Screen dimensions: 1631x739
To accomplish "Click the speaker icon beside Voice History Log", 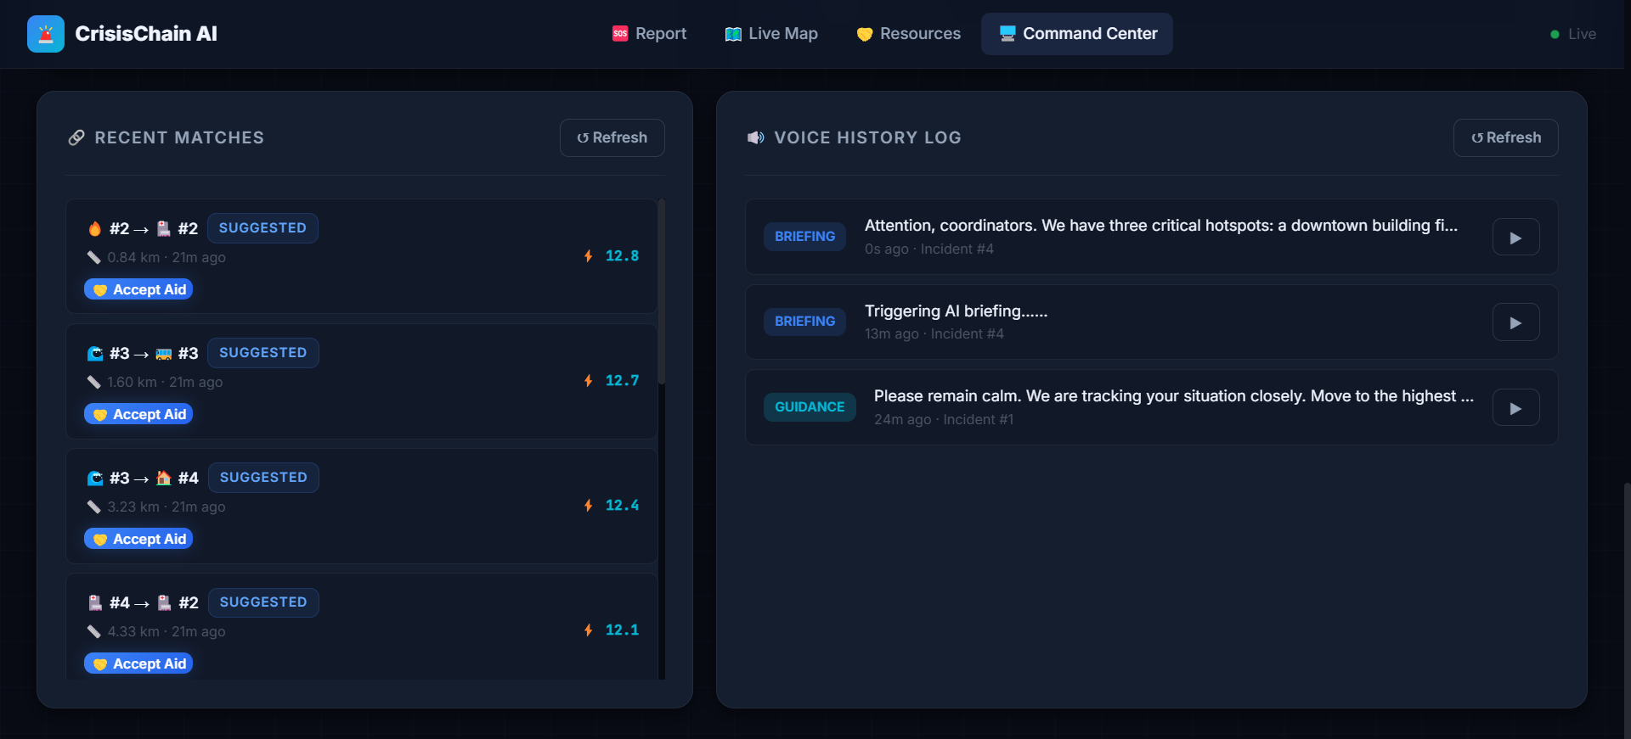I will (x=756, y=137).
